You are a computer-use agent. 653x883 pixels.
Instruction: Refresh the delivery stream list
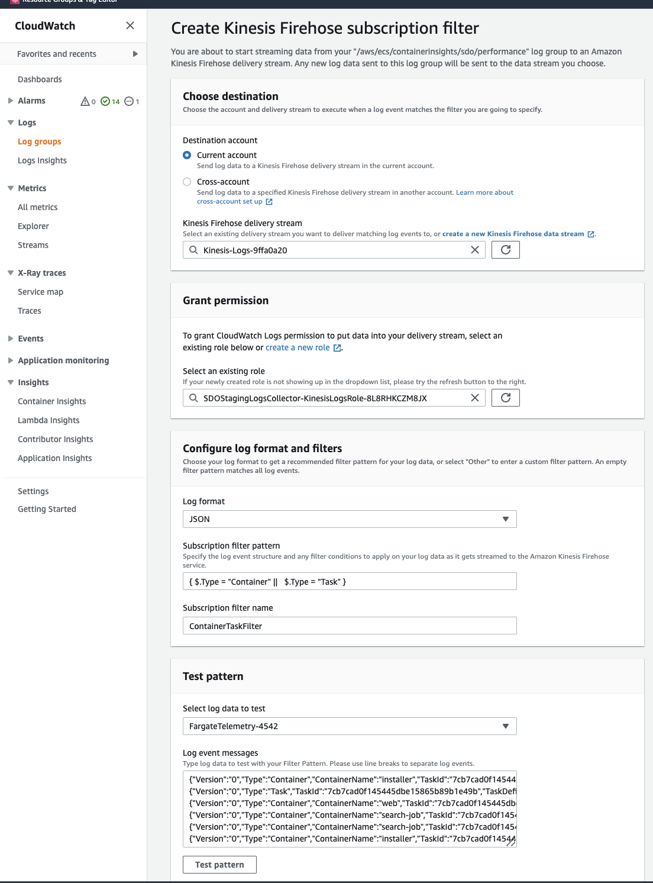click(505, 250)
